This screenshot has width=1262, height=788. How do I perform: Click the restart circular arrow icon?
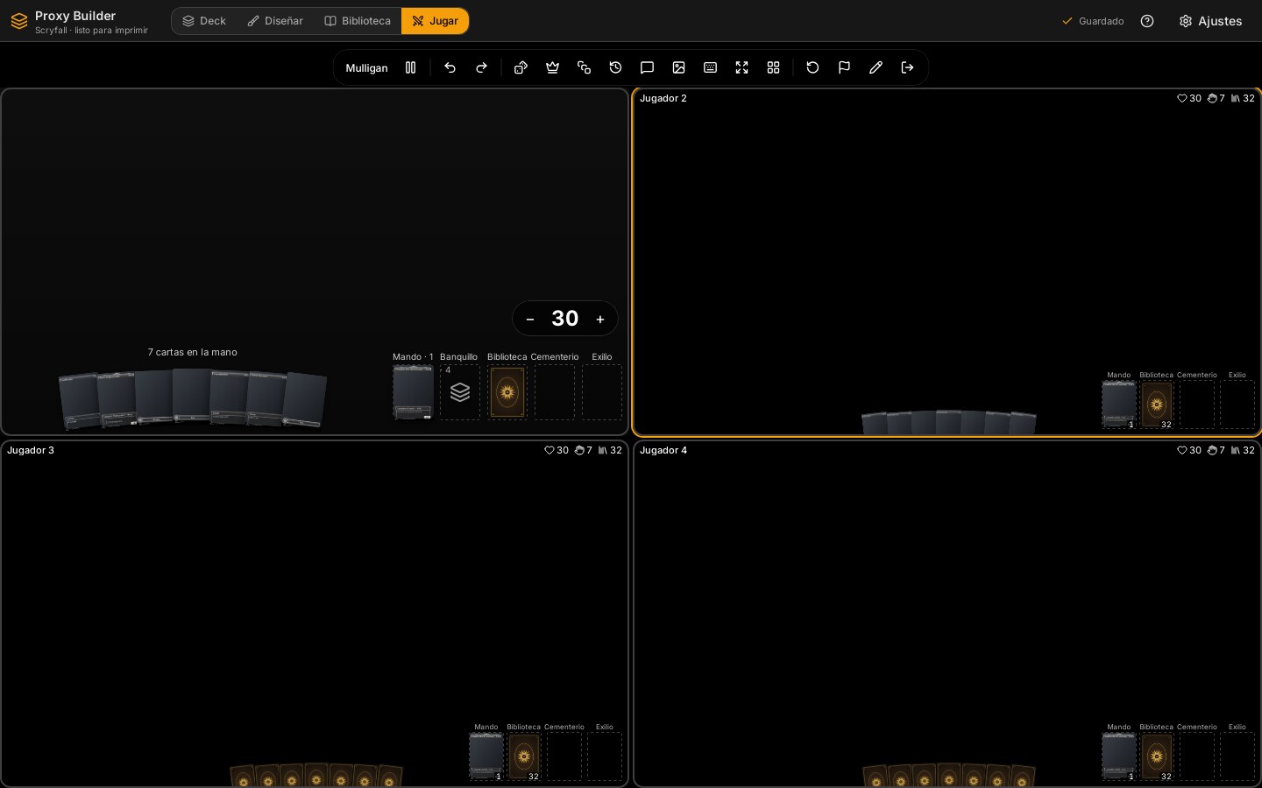(812, 67)
